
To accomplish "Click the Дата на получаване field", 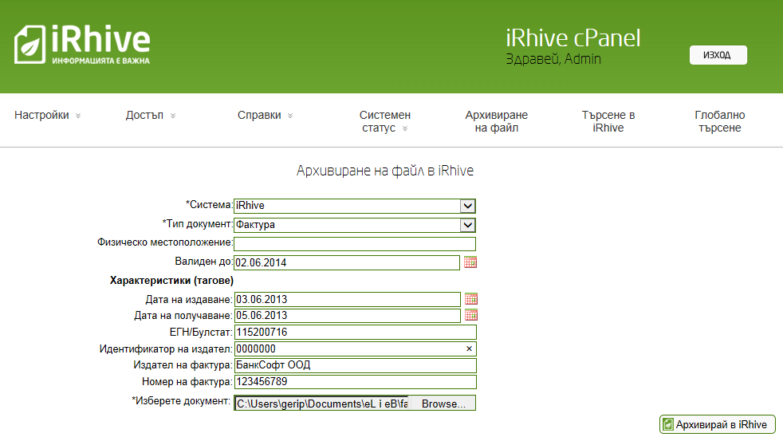I will pyautogui.click(x=347, y=316).
